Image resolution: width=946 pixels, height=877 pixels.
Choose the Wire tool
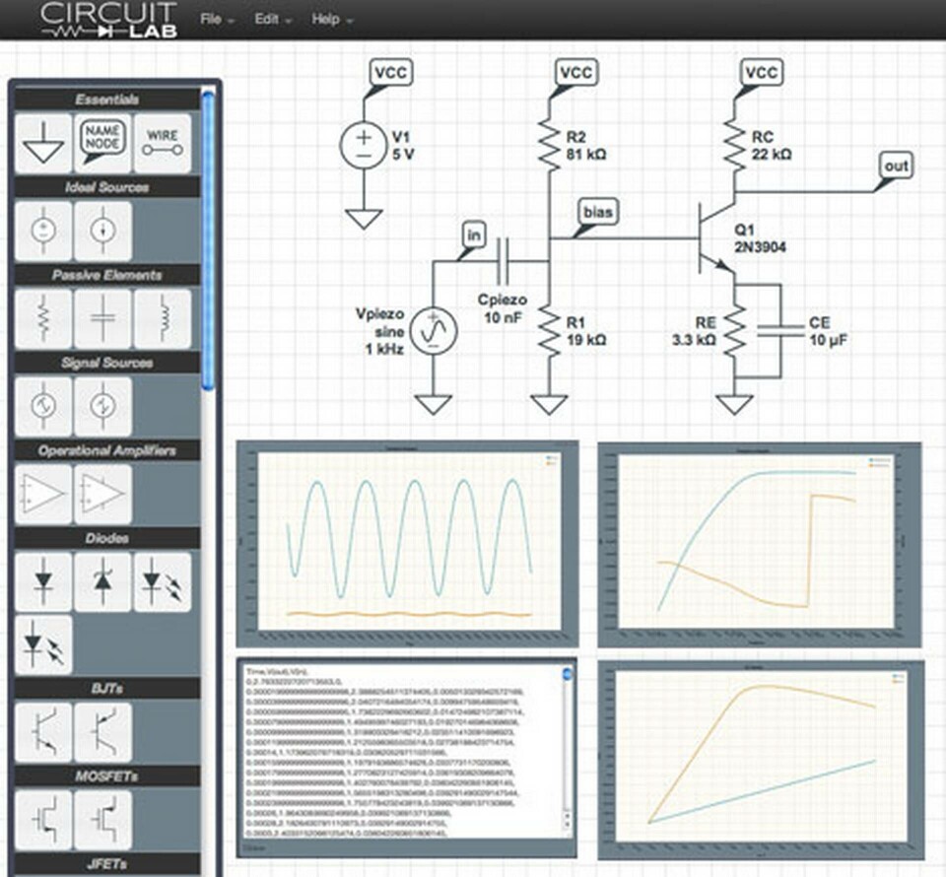pos(163,144)
